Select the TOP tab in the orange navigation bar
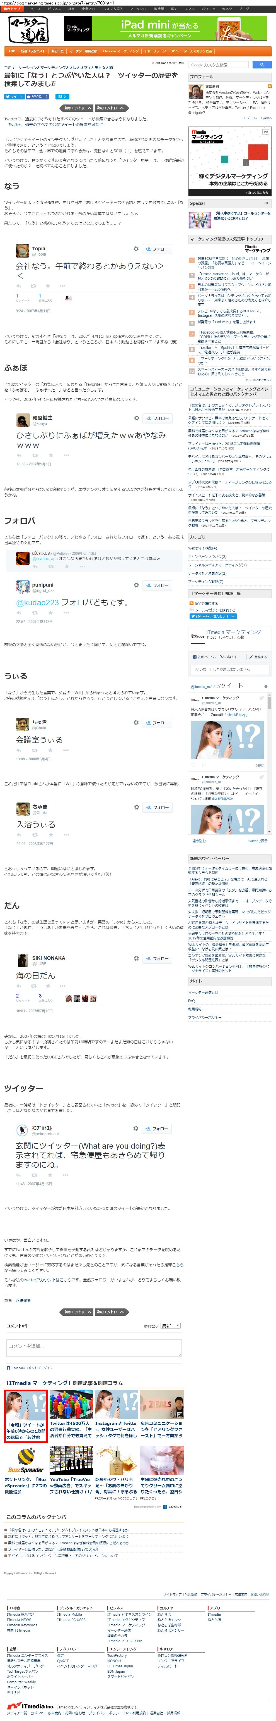Image resolution: width=276 pixels, height=1721 pixels. [11, 51]
